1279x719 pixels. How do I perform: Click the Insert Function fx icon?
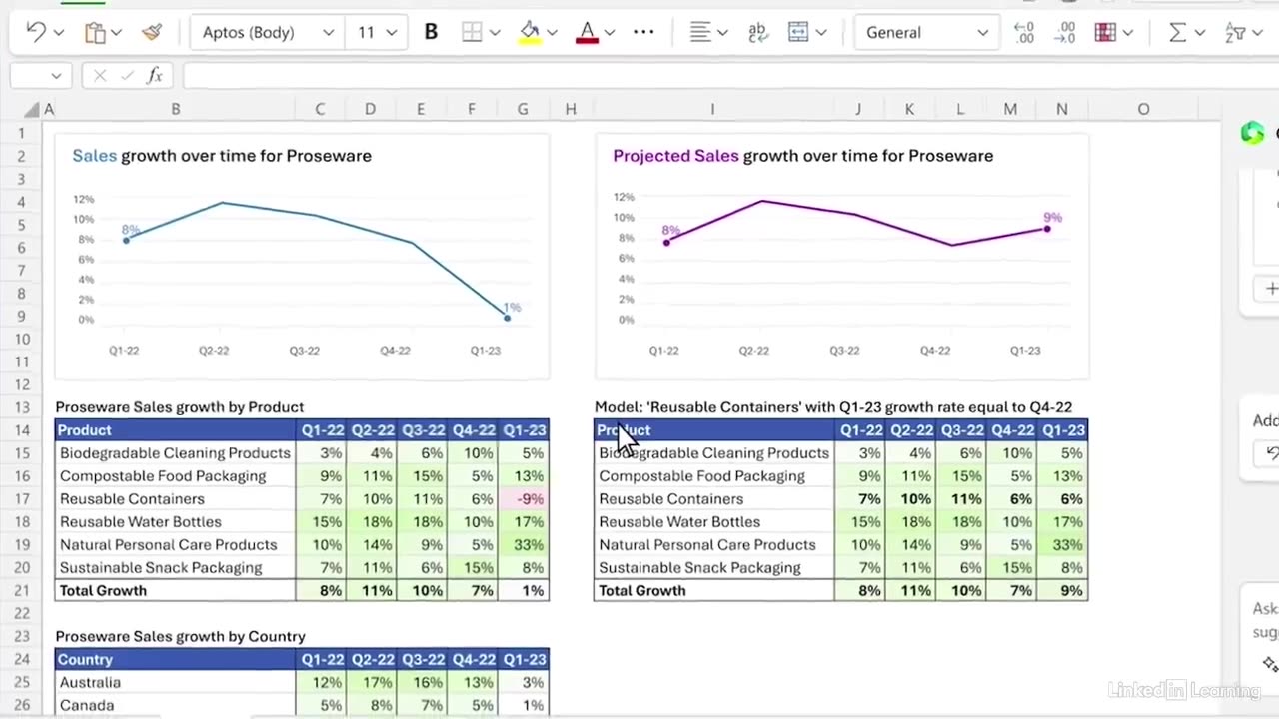155,76
